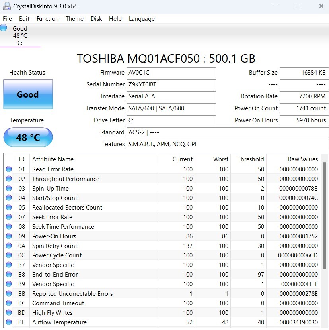Open the Theme menu
This screenshot has width=329, height=330.
pyautogui.click(x=74, y=18)
